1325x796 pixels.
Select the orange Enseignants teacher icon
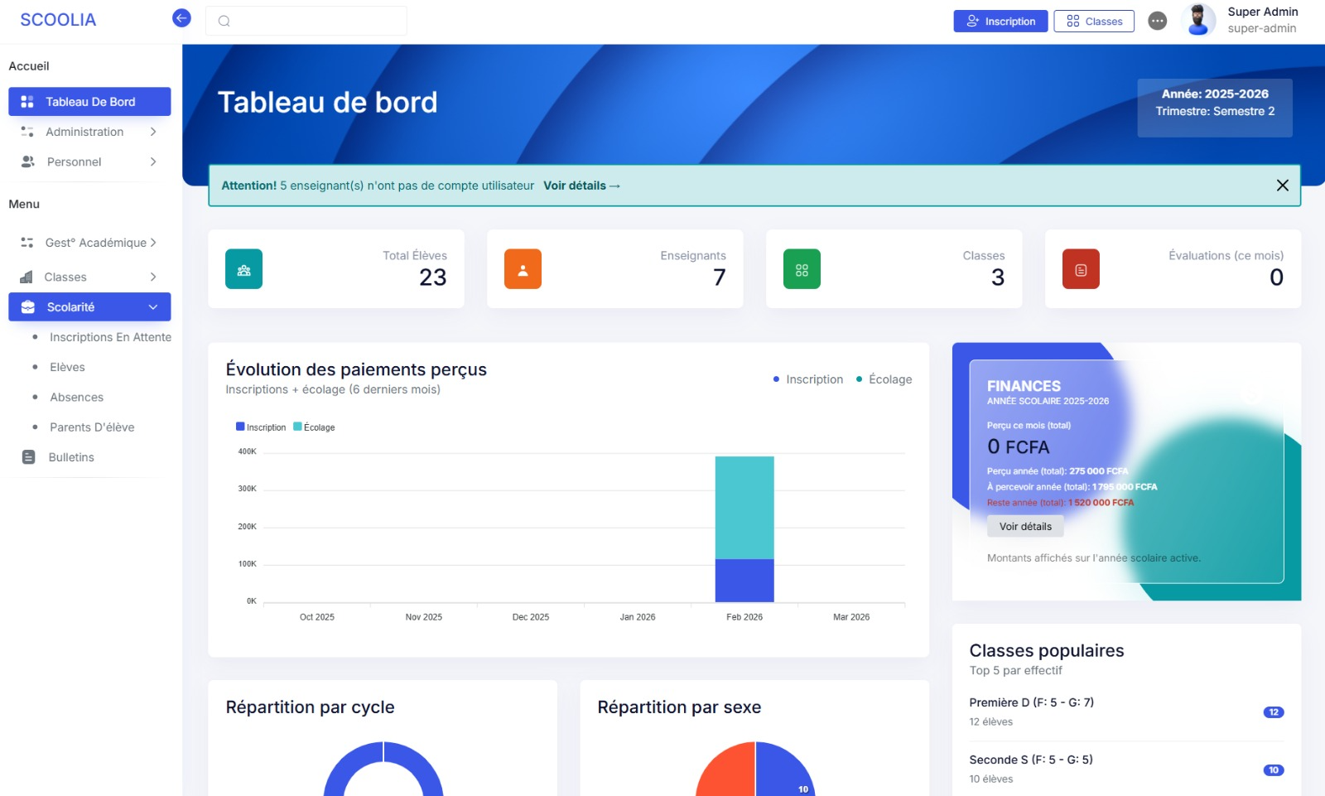523,268
